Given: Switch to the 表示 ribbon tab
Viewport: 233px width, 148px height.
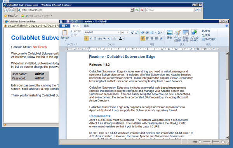Looking at the screenshot, I should click(x=86, y=26).
